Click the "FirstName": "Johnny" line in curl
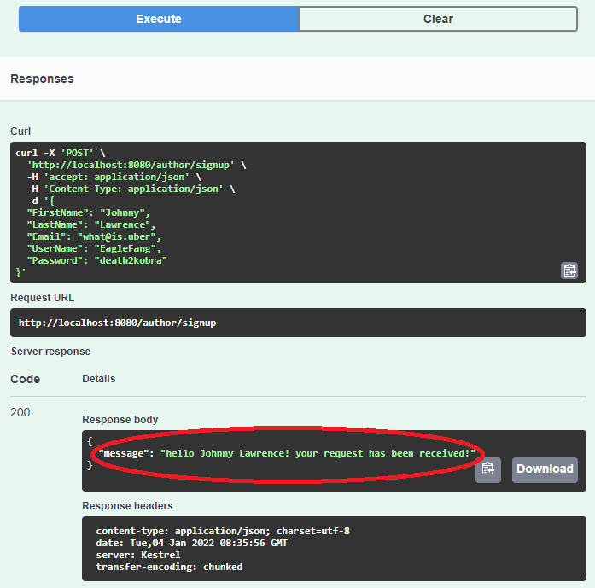The image size is (595, 588). (x=89, y=212)
